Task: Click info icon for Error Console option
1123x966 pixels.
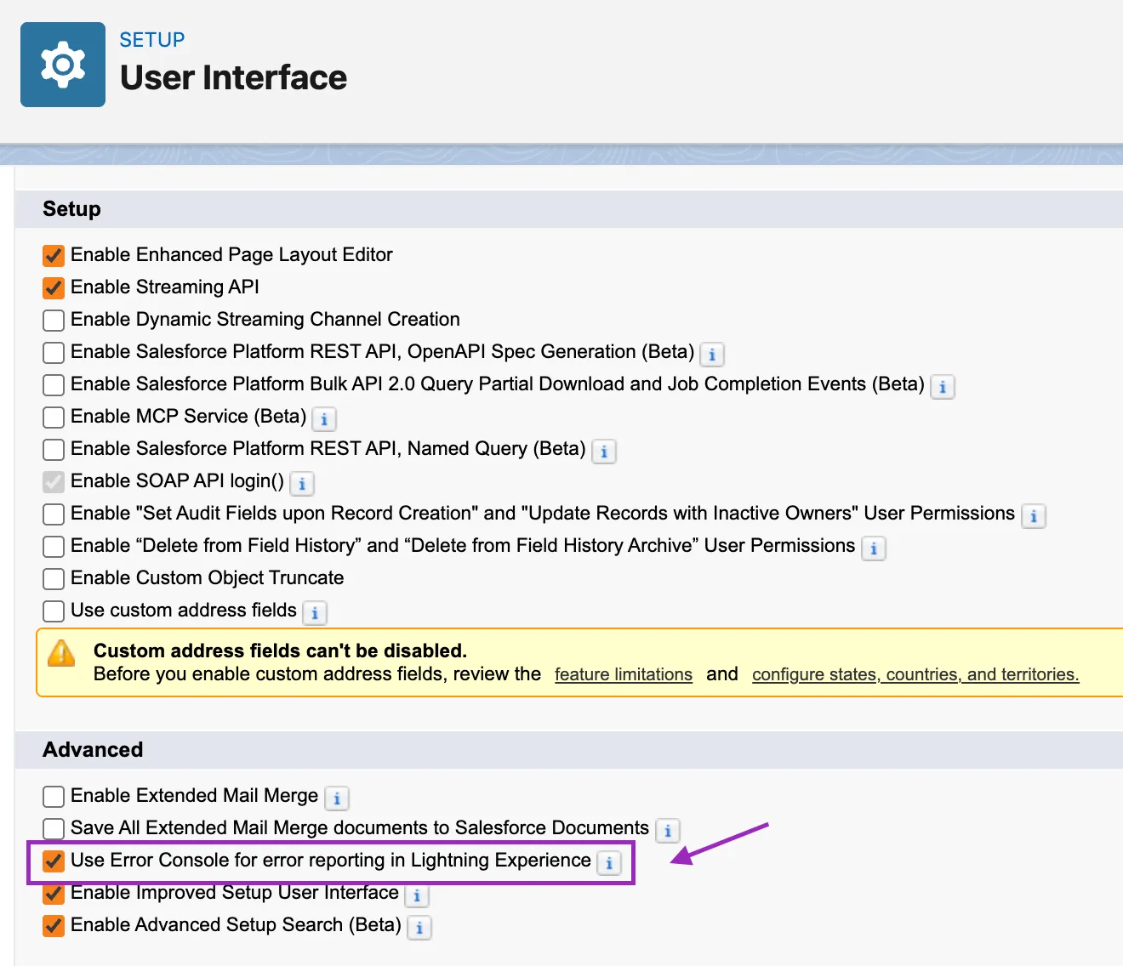Action: pyautogui.click(x=609, y=862)
